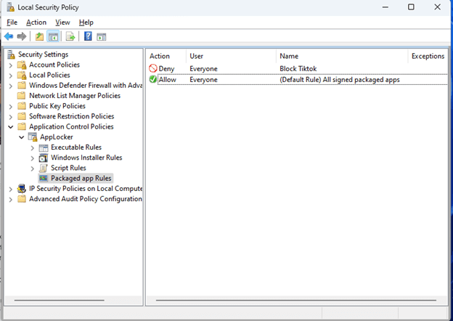Click the Export List toolbar icon

[70, 36]
